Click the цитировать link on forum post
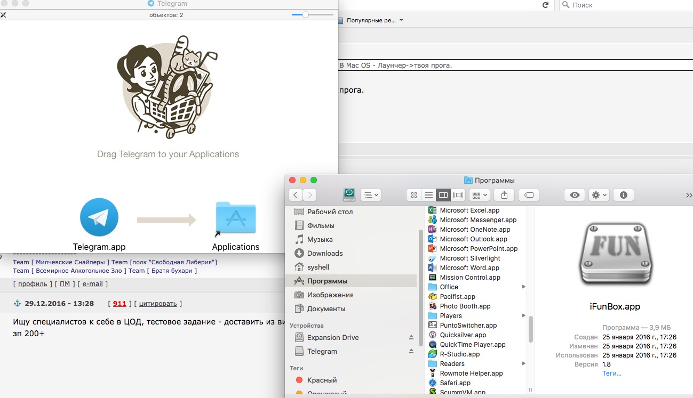693x398 pixels. (x=158, y=304)
